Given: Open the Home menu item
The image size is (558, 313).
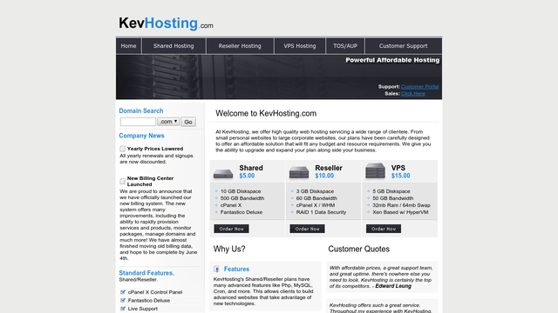Looking at the screenshot, I should pos(128,46).
